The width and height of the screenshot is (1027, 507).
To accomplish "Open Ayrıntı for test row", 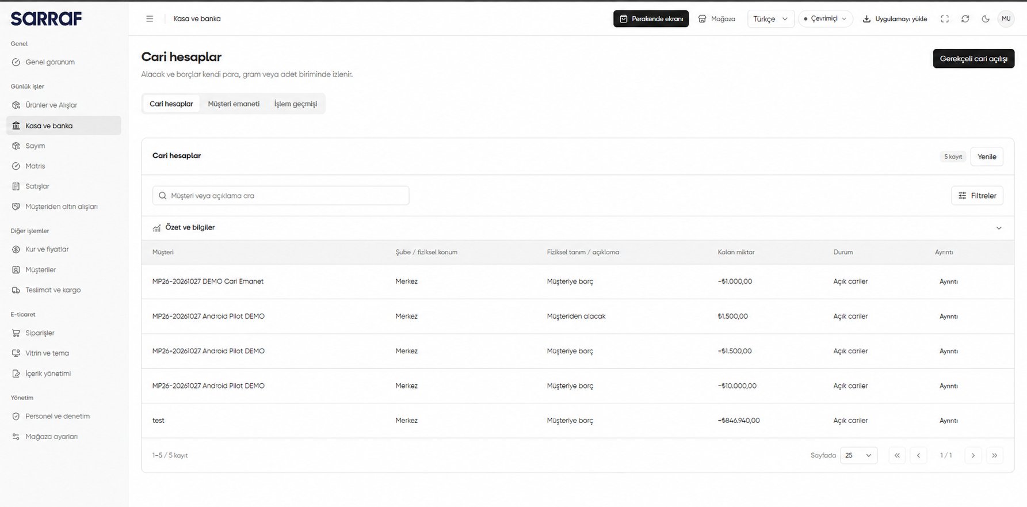I will 949,421.
